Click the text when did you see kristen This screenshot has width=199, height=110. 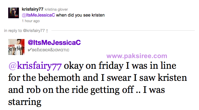[x=80, y=15]
